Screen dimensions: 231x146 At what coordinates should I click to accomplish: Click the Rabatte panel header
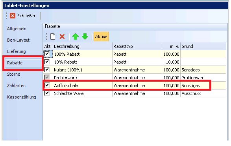135,26
